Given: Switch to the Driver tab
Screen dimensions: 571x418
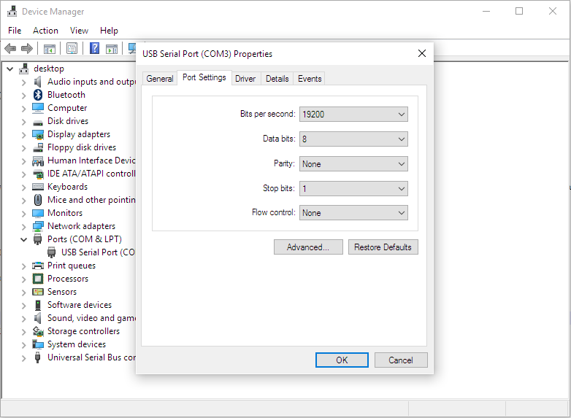Looking at the screenshot, I should [245, 79].
